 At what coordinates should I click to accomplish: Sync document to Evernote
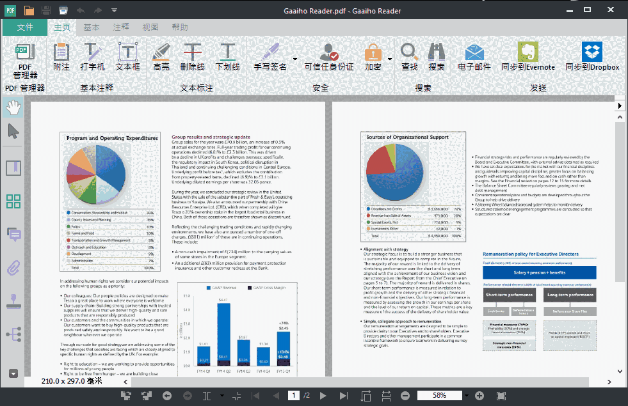528,57
